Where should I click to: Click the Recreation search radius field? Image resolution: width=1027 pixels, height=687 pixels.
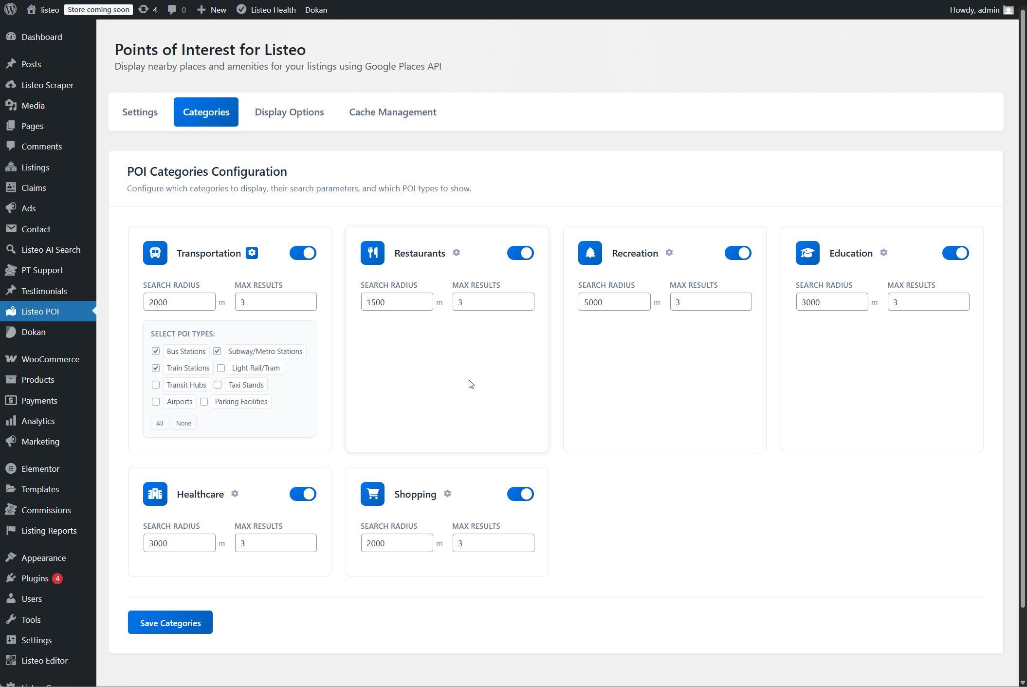point(614,302)
